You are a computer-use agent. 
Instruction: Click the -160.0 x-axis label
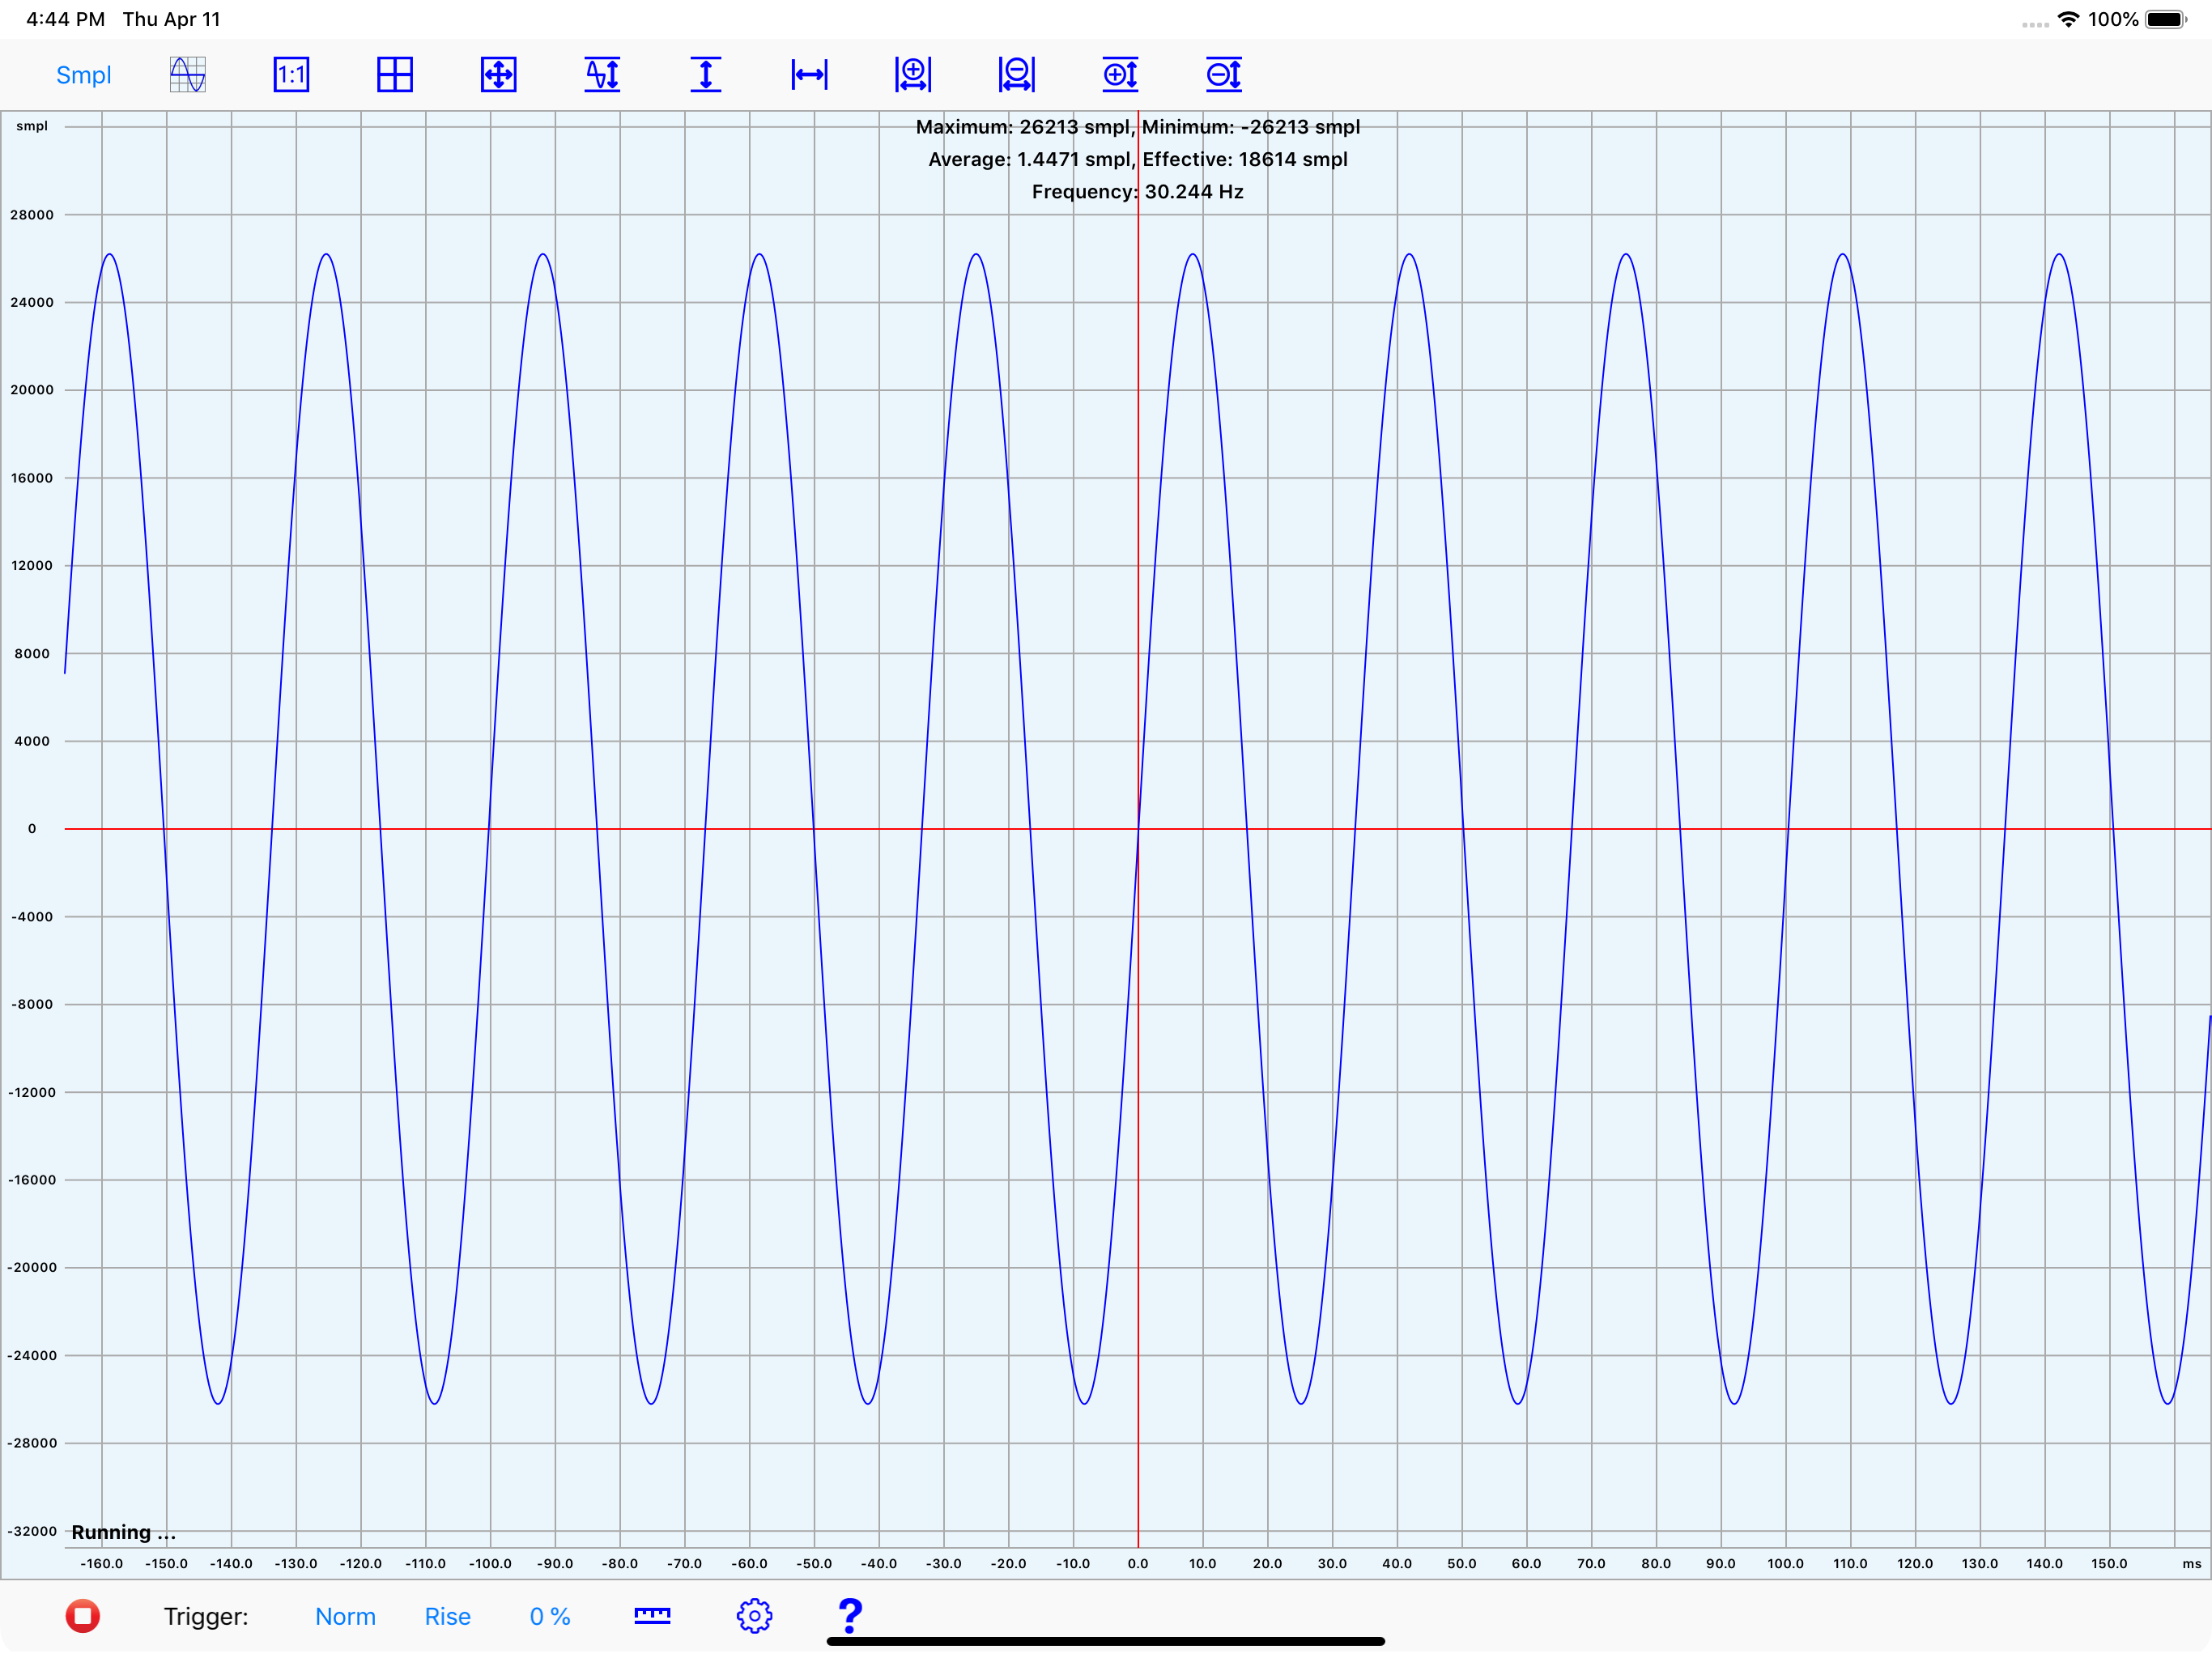pyautogui.click(x=102, y=1564)
